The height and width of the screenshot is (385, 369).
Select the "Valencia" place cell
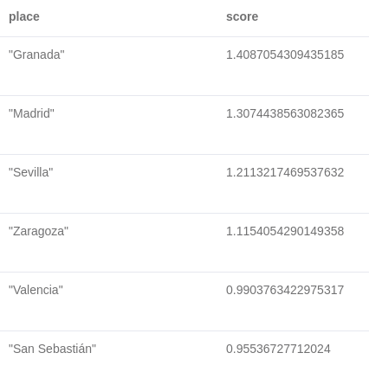click(36, 290)
